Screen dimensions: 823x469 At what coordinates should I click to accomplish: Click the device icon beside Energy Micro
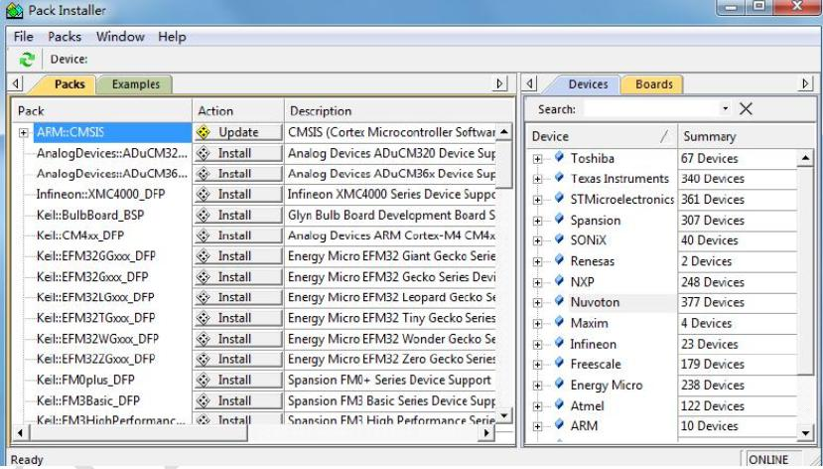560,384
